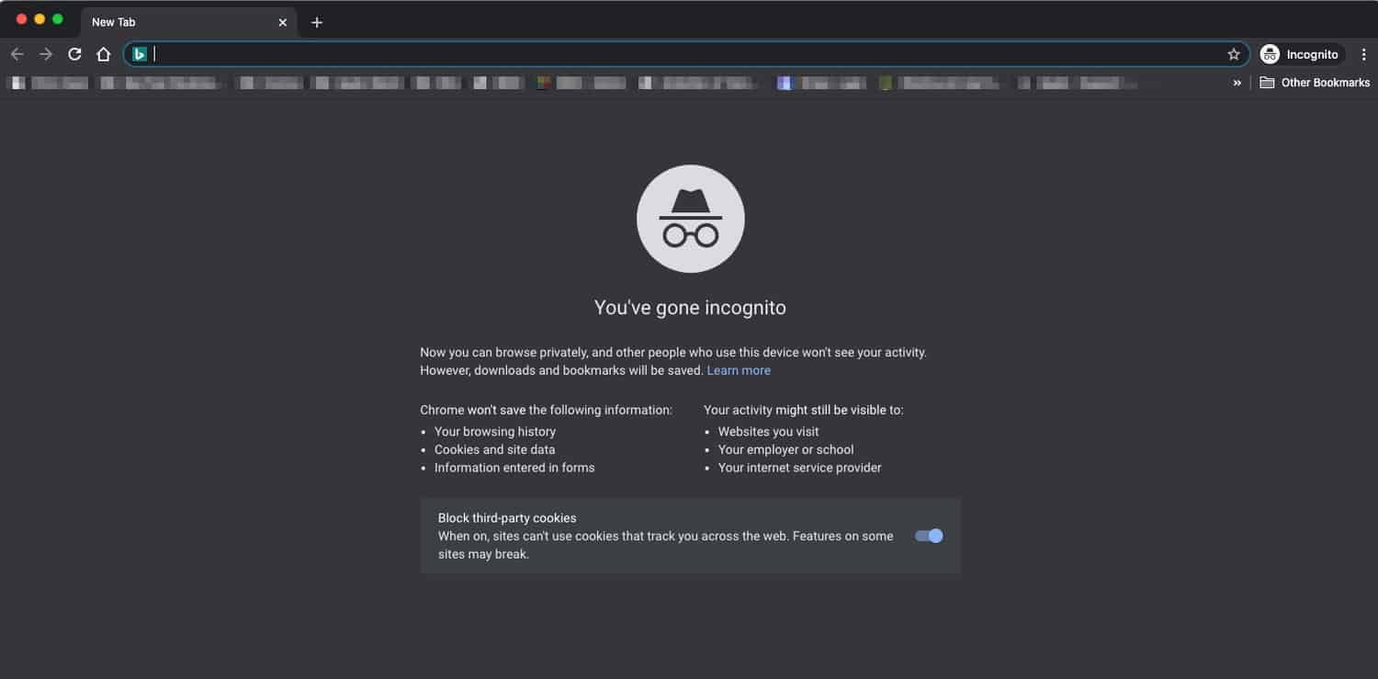Click the "Block third-party cookies" label
This screenshot has height=679, width=1378.
click(507, 518)
